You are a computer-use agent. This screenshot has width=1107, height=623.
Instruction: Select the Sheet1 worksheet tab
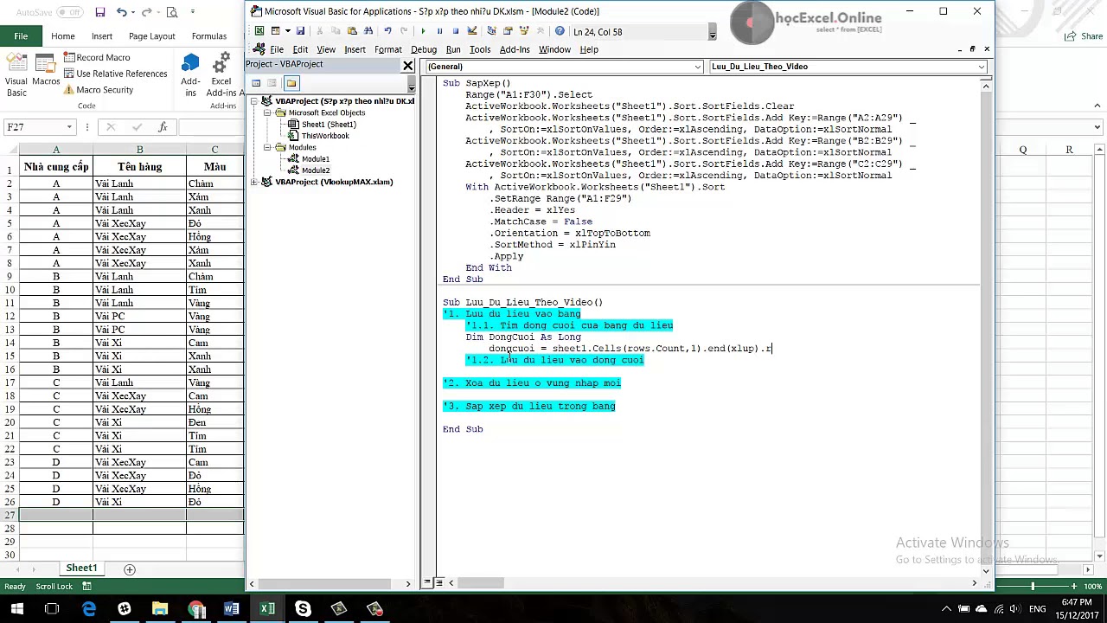pos(81,568)
